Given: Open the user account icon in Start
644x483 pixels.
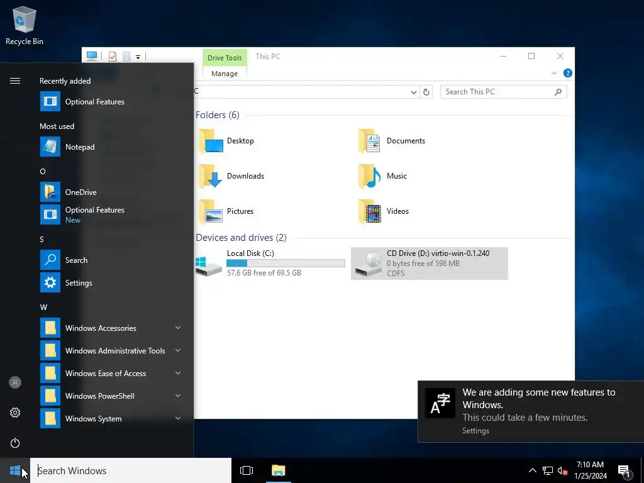Looking at the screenshot, I should coord(15,382).
